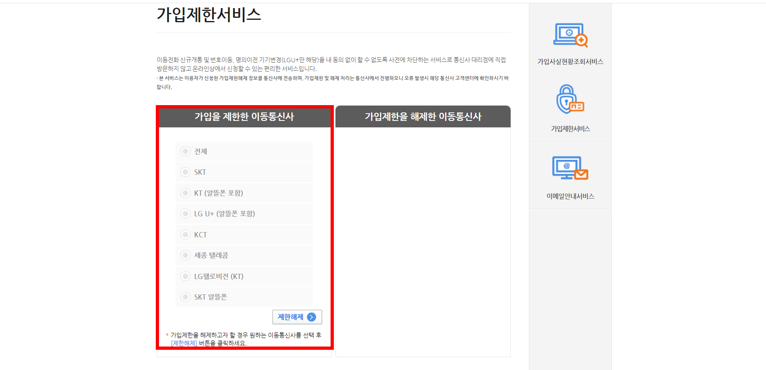Select SKT 알뜰폰 radio button
Viewport: 766px width, 370px height.
[186, 297]
